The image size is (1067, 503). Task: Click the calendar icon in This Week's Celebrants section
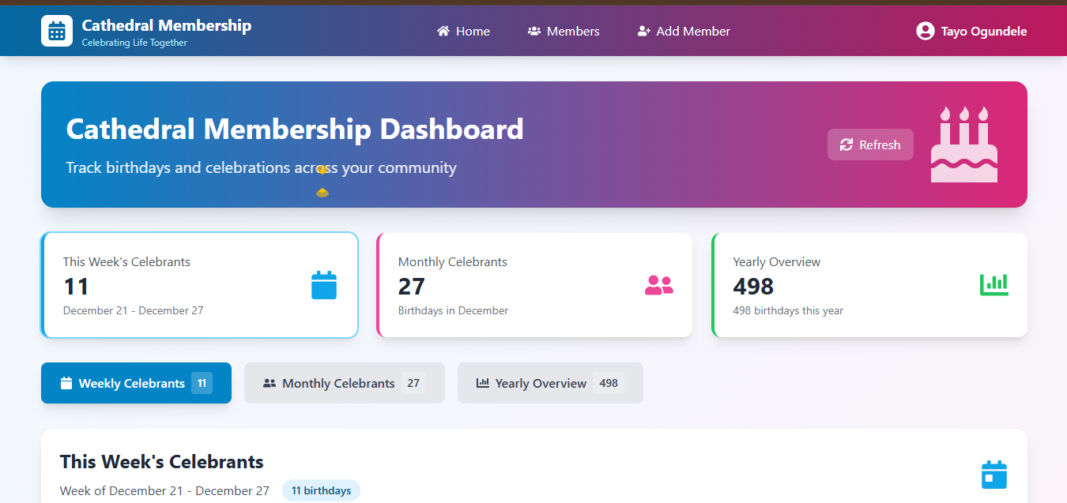993,475
